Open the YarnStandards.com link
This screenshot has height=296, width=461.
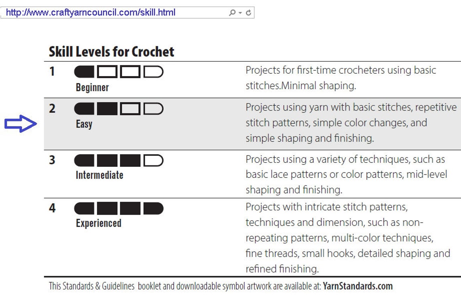point(357,286)
